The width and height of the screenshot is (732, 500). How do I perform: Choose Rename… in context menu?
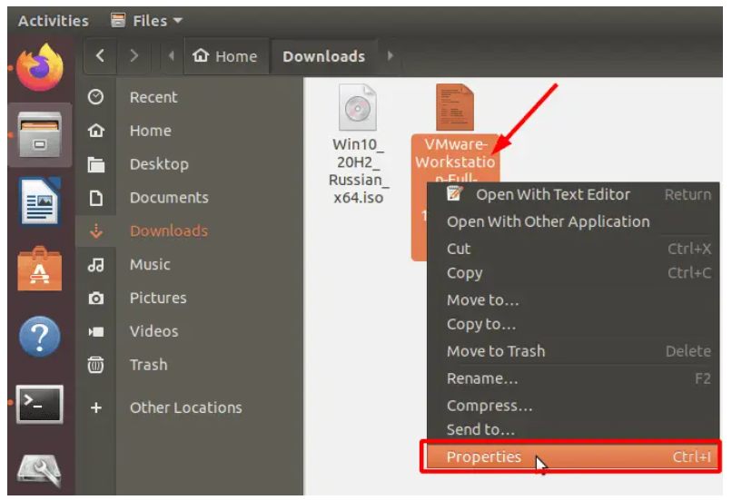pos(573,378)
